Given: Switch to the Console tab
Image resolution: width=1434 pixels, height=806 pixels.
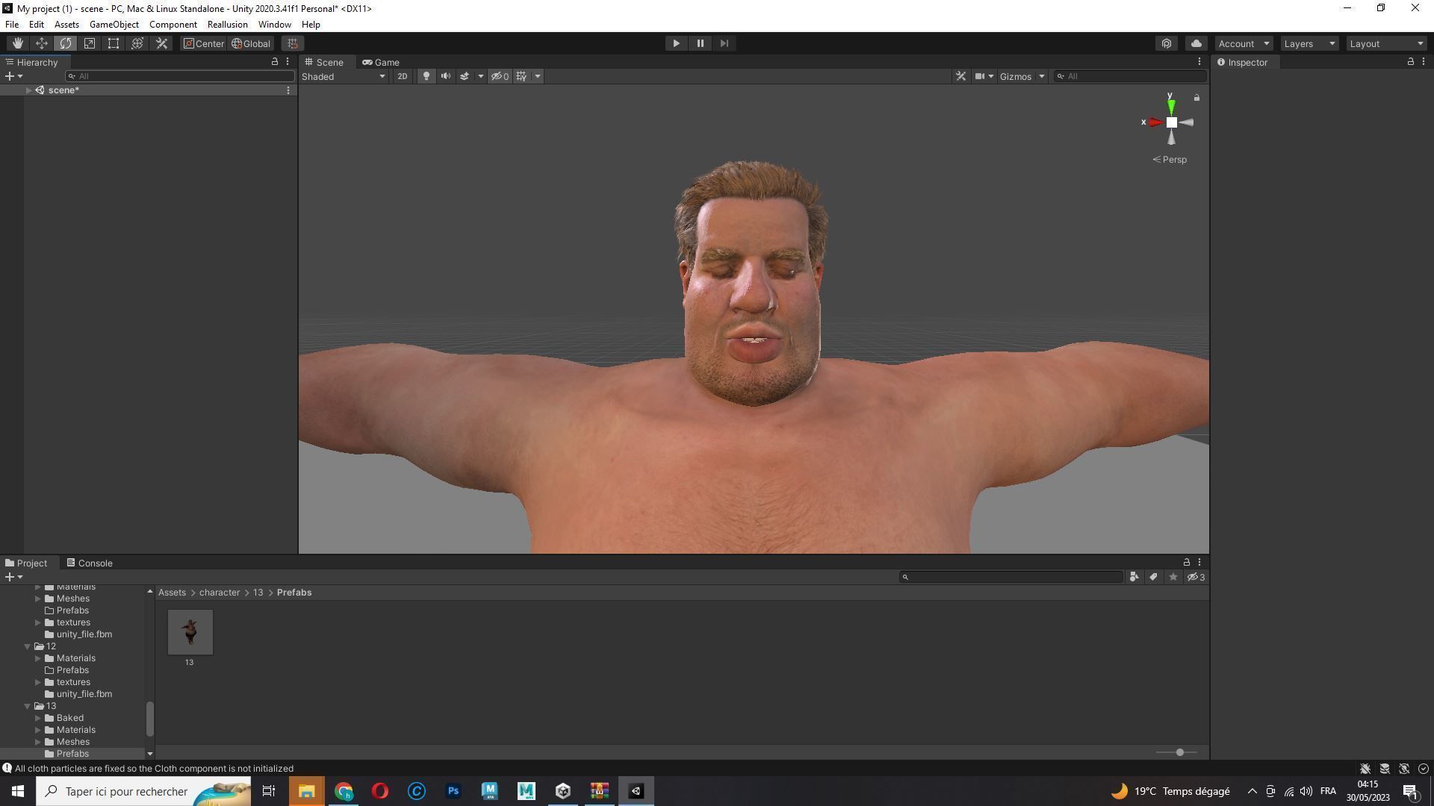Looking at the screenshot, I should click(x=90, y=563).
